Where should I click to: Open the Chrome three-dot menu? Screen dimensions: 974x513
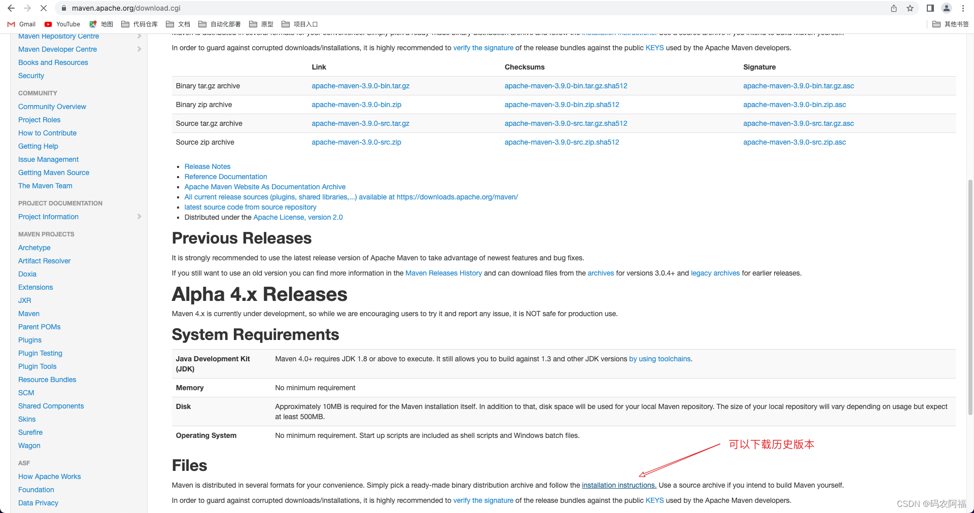point(963,8)
